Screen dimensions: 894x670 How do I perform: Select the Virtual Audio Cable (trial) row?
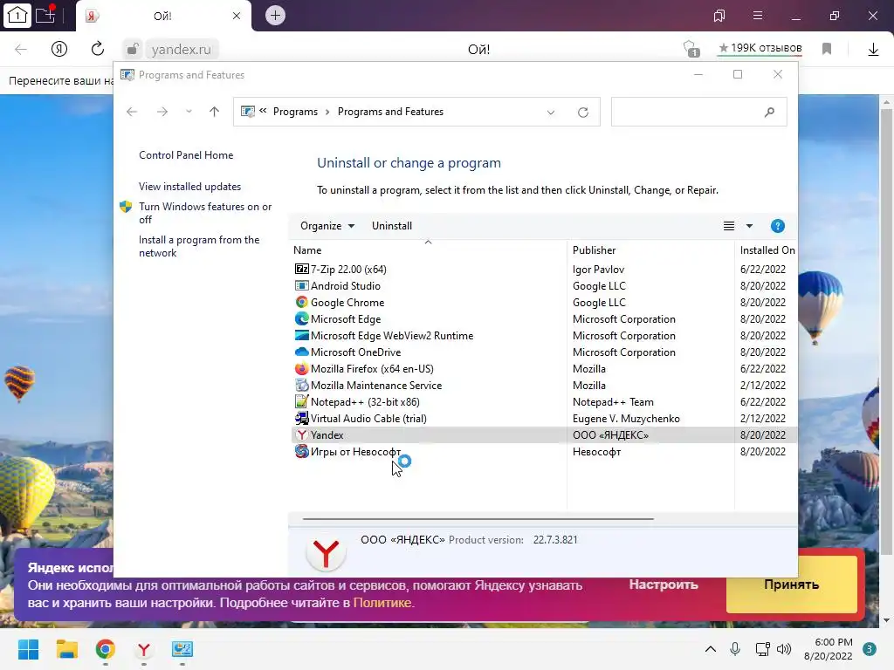pos(544,418)
